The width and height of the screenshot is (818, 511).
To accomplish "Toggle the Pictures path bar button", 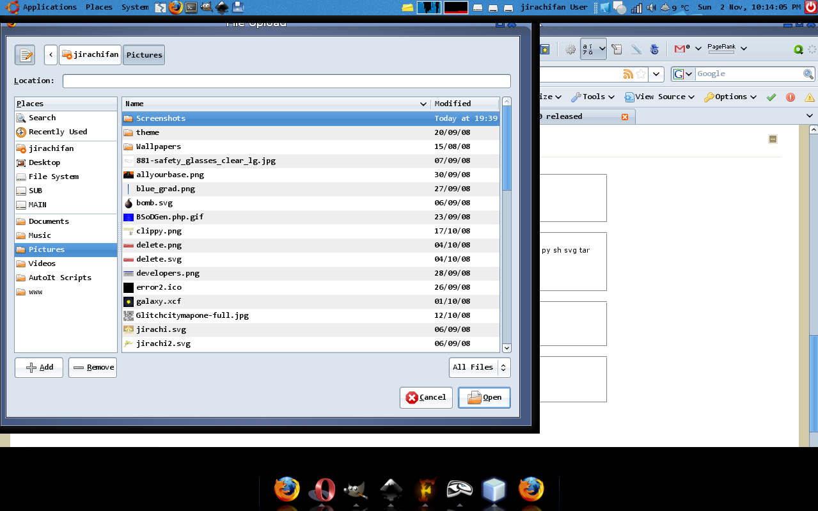I will click(x=144, y=55).
